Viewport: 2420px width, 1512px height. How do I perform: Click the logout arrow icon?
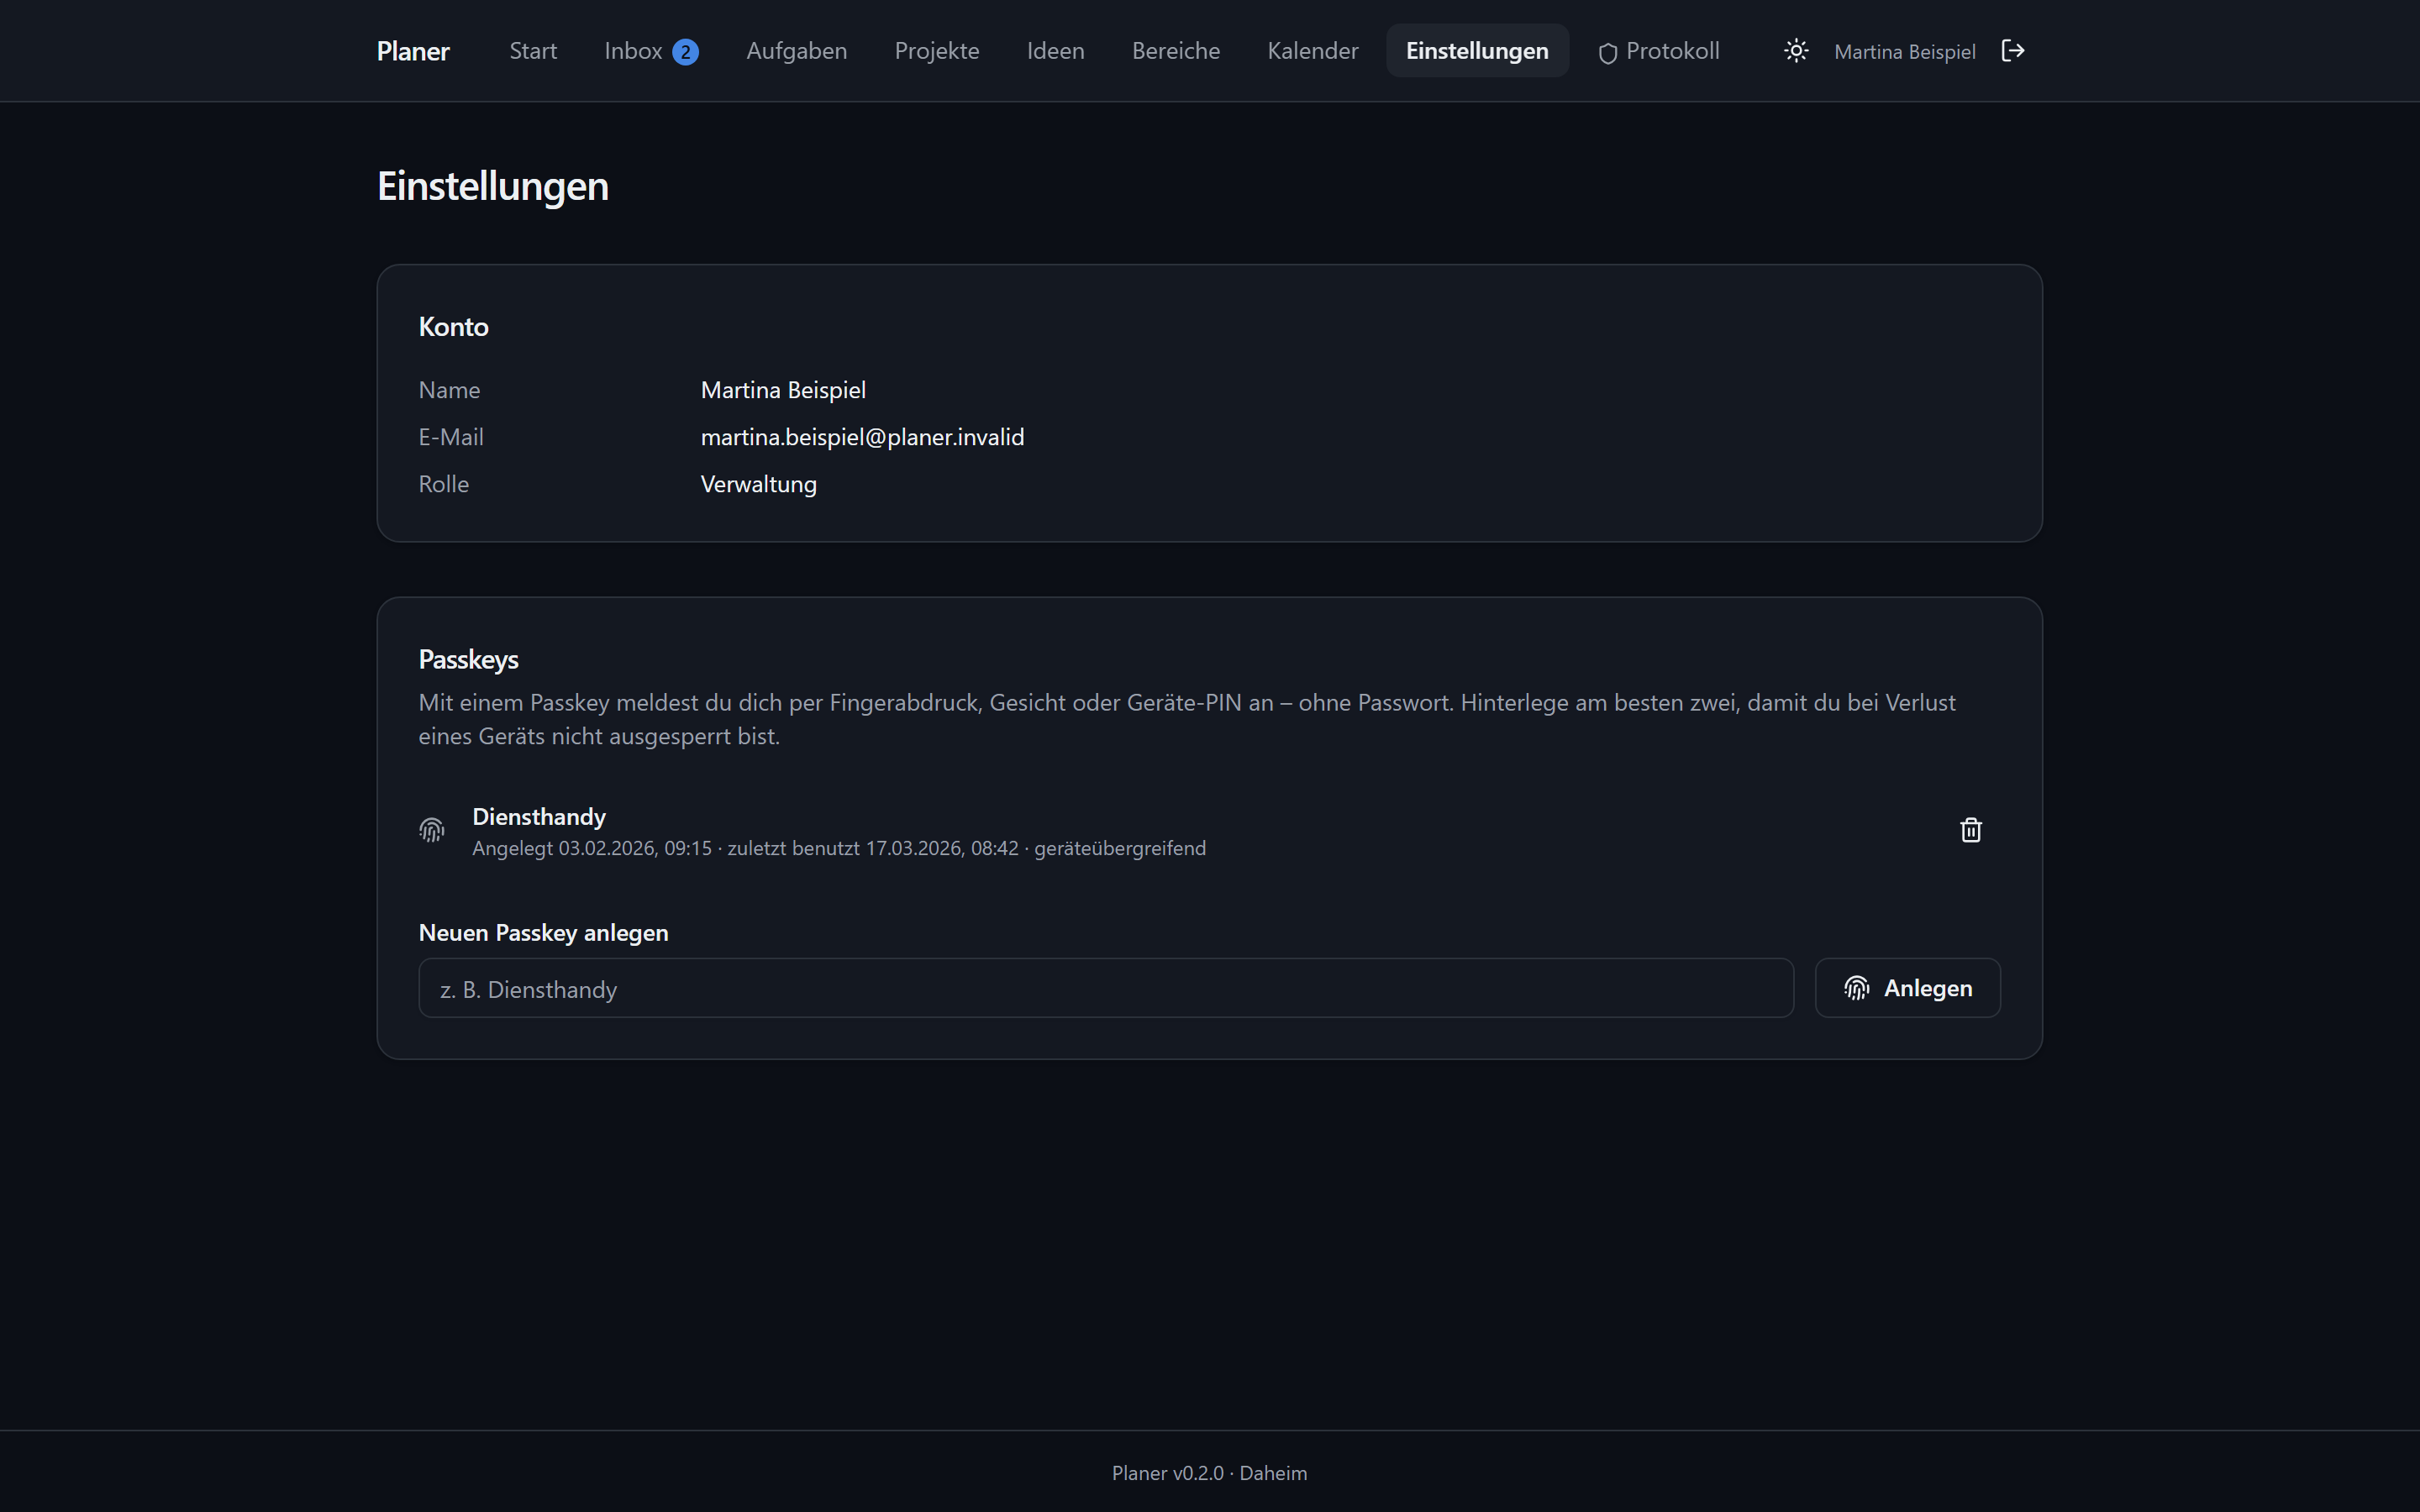pos(2013,51)
